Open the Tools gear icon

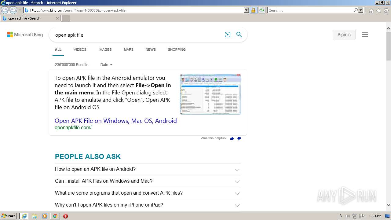pyautogui.click(x=386, y=11)
